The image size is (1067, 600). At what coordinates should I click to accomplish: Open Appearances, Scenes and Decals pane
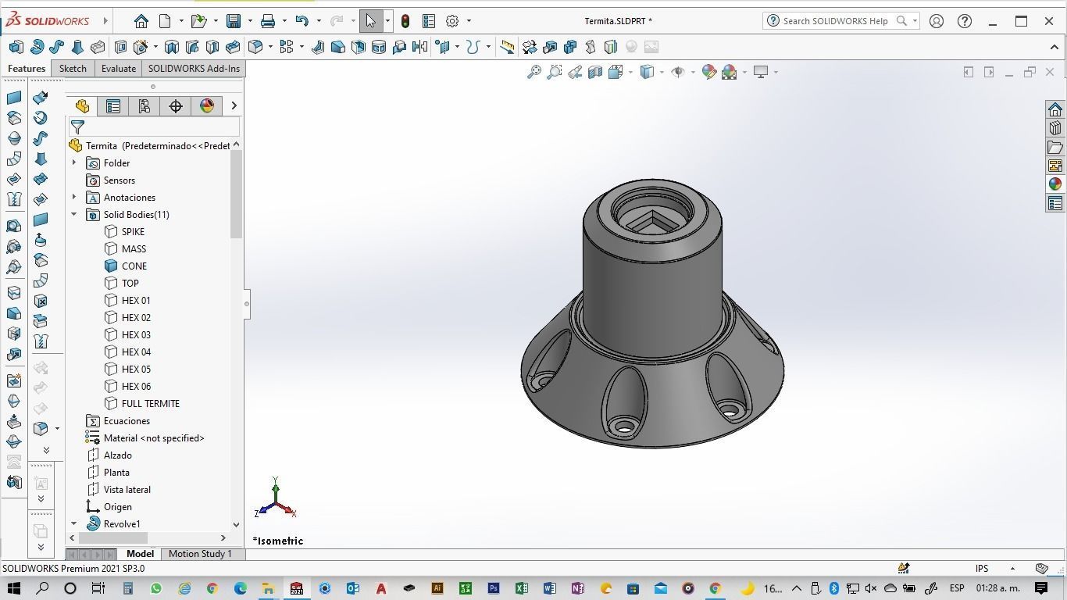click(x=1055, y=184)
